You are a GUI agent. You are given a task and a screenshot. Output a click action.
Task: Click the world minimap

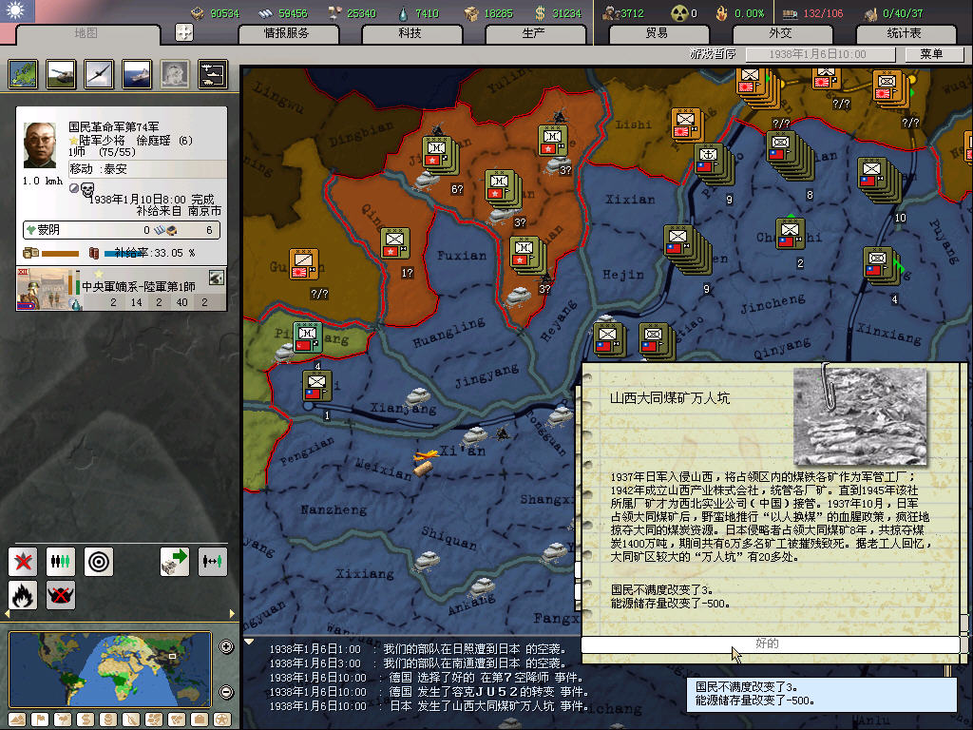click(x=110, y=669)
